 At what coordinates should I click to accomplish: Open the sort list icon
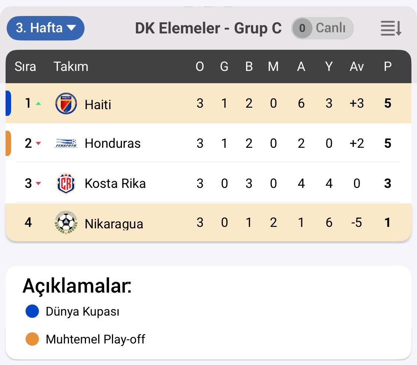(x=391, y=29)
